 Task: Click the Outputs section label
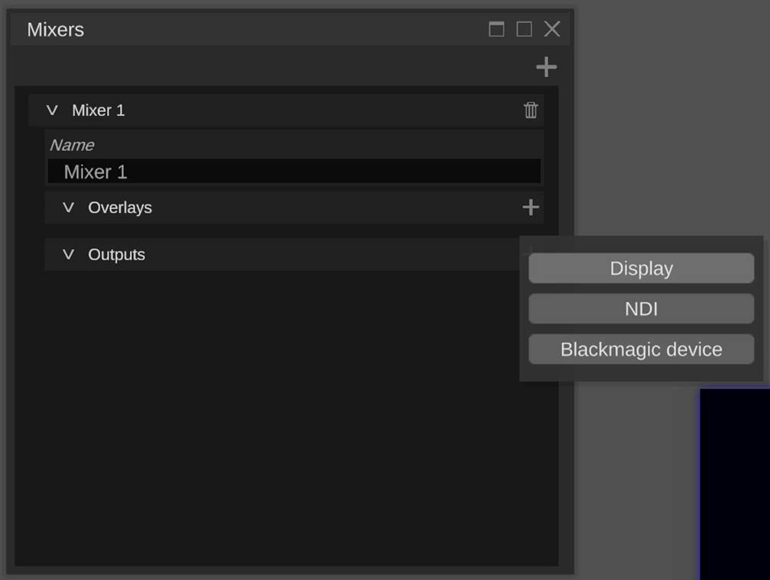click(x=117, y=255)
